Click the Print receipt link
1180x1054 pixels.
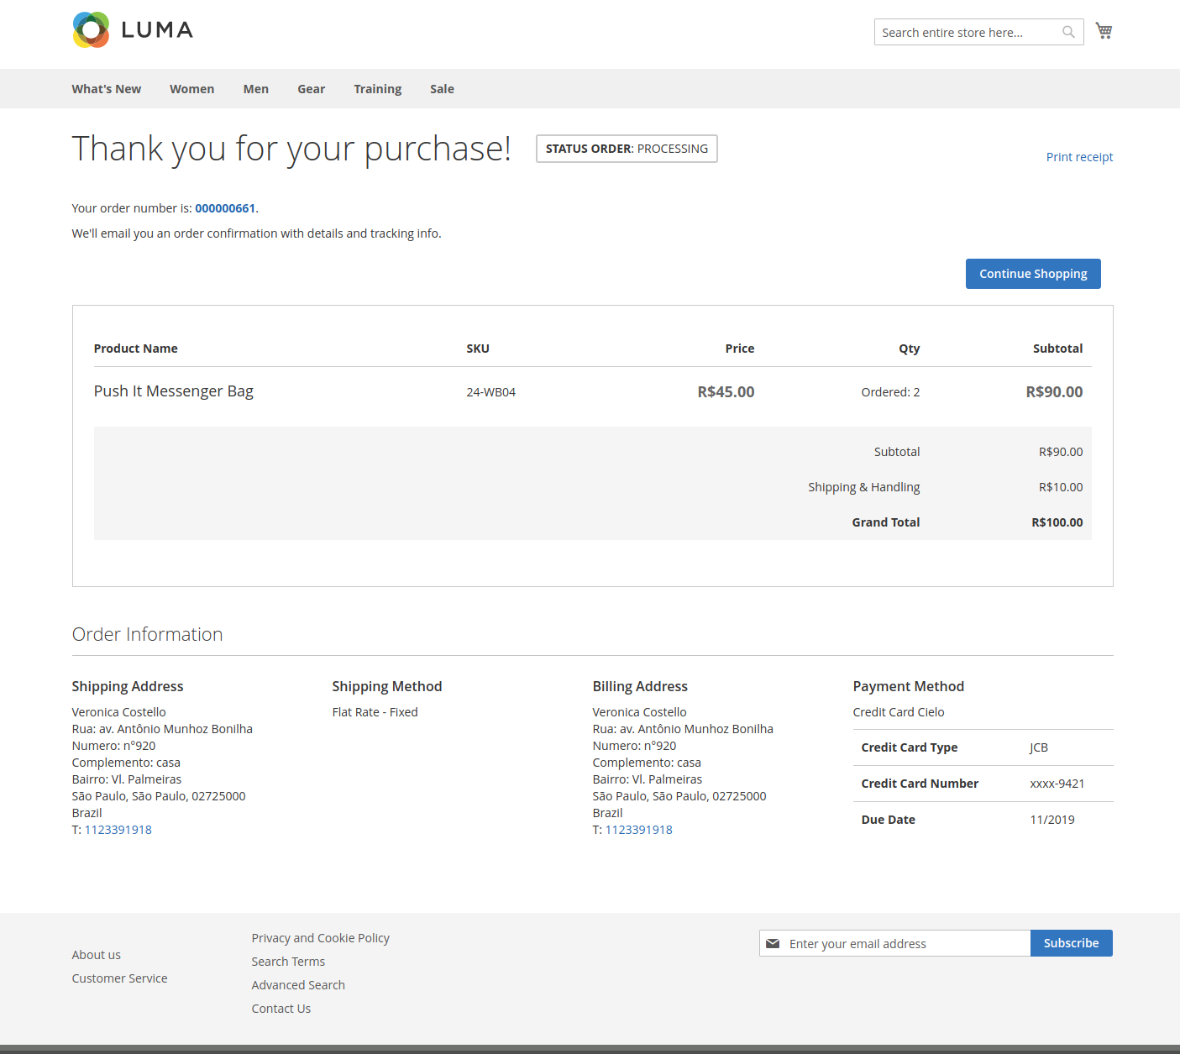point(1079,157)
